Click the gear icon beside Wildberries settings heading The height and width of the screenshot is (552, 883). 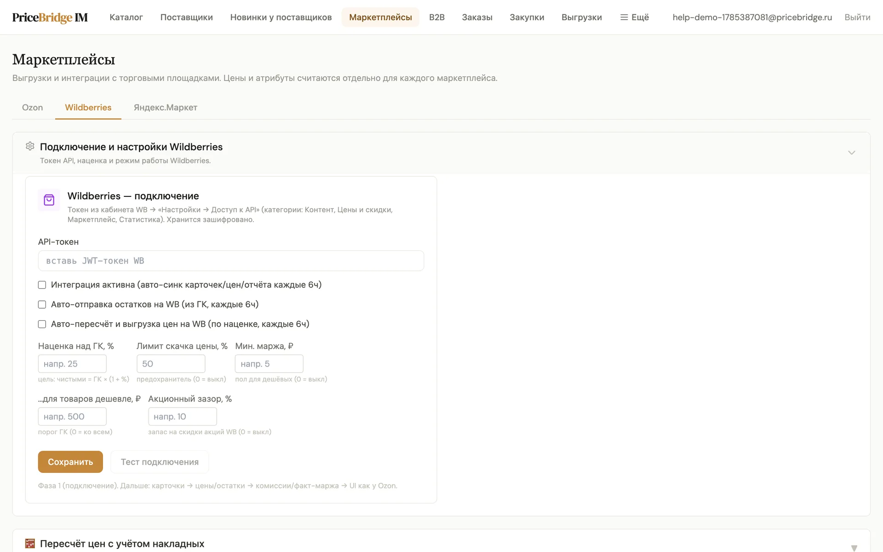click(x=30, y=146)
